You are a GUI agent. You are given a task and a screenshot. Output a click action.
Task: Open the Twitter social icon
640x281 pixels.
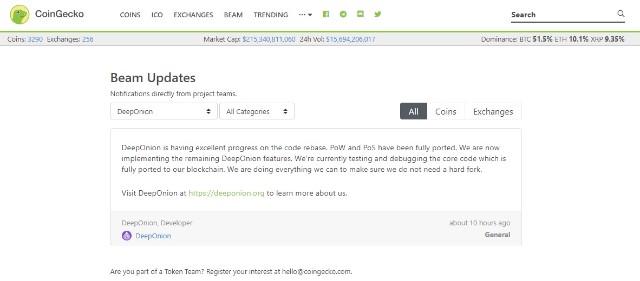click(378, 14)
